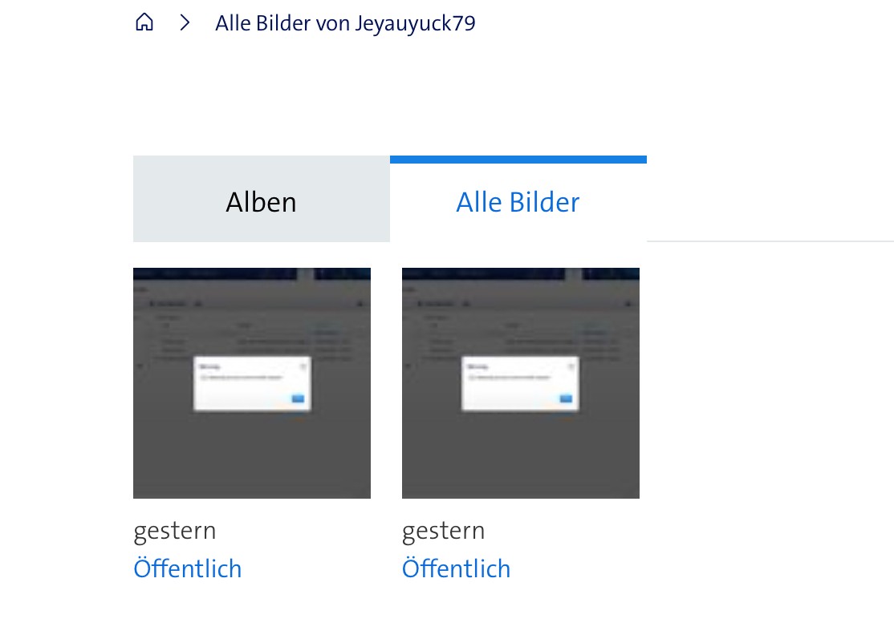
Task: Switch to the Alben tab
Action: 261,202
